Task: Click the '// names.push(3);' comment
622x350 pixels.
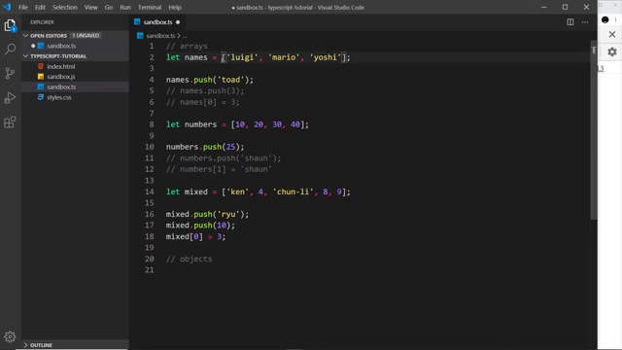Action: click(205, 90)
